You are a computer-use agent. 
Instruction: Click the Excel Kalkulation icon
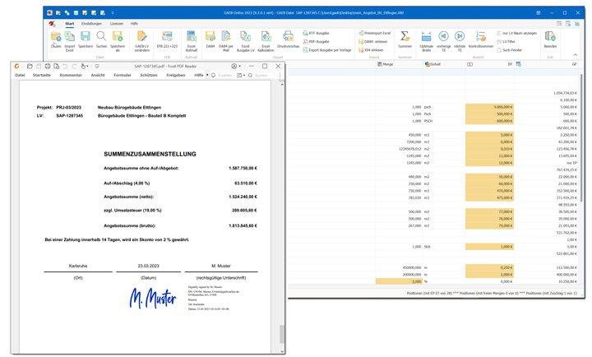(266, 38)
